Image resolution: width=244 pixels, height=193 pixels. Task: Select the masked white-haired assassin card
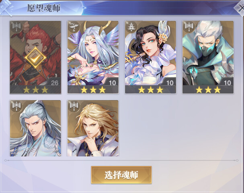(x=208, y=57)
